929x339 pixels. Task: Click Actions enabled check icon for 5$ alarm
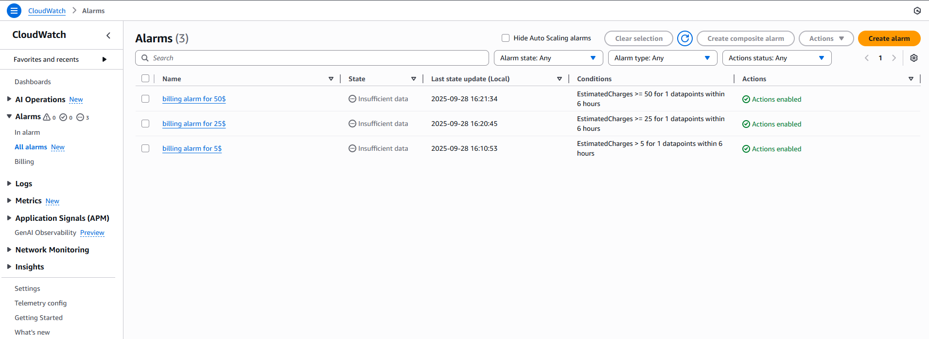746,149
